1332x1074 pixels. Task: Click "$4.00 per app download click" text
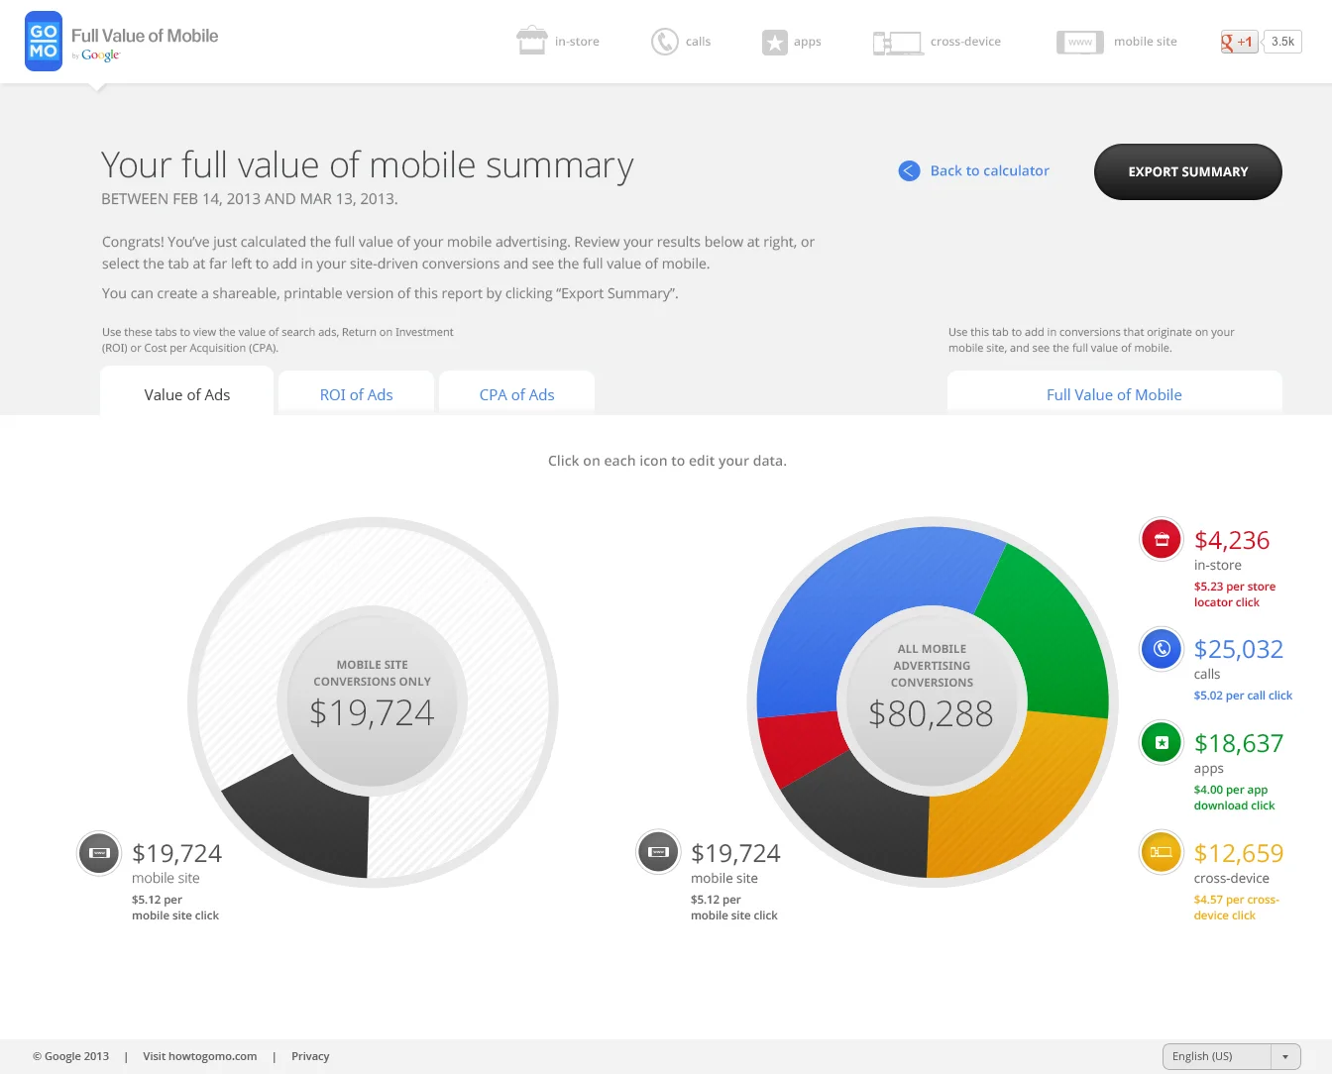[x=1234, y=798]
